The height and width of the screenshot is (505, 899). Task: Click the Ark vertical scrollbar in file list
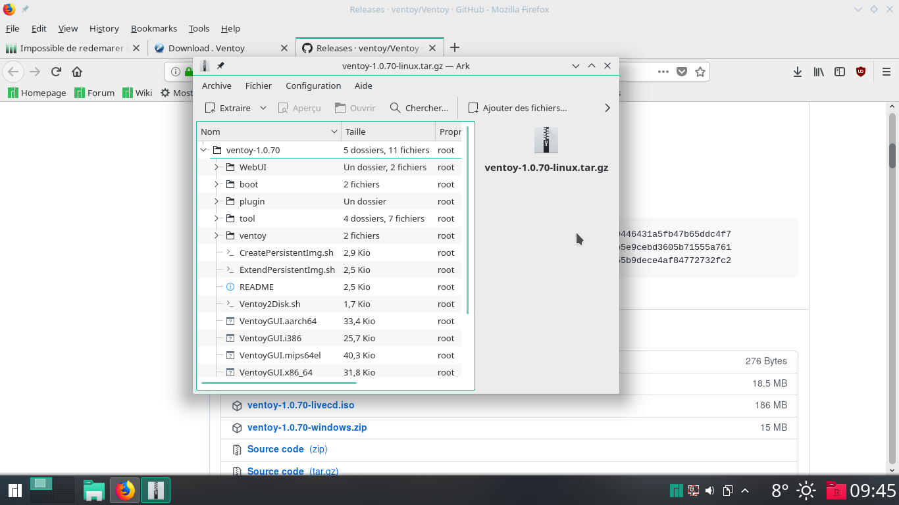point(468,219)
